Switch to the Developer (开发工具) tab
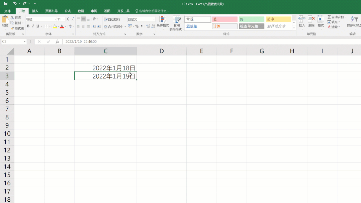The width and height of the screenshot is (361, 203). pos(123,11)
